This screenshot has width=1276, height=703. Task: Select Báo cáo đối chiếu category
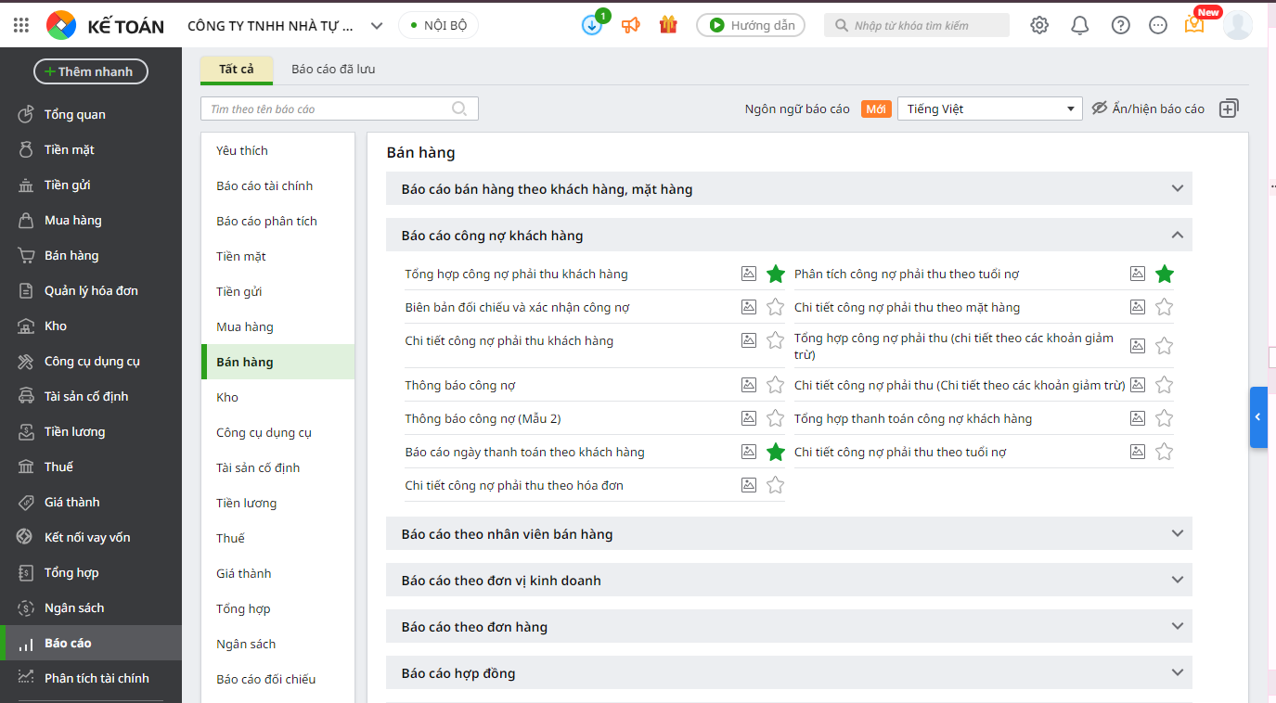pyautogui.click(x=277, y=679)
